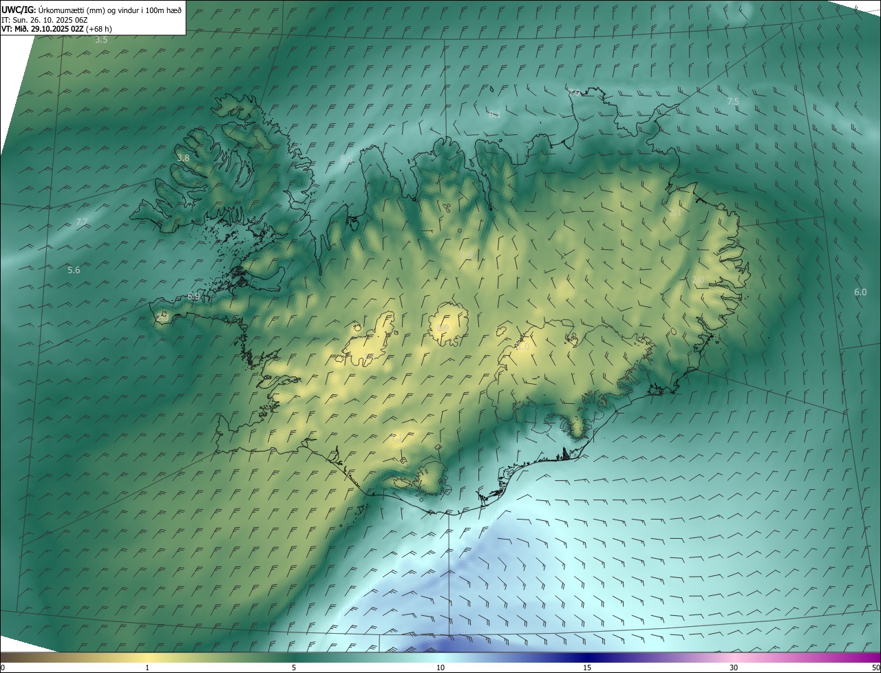Click the title "Úrkomumætti (mm) og vindur i 100m hæð"
Screen dimensions: 881x673
110,10
